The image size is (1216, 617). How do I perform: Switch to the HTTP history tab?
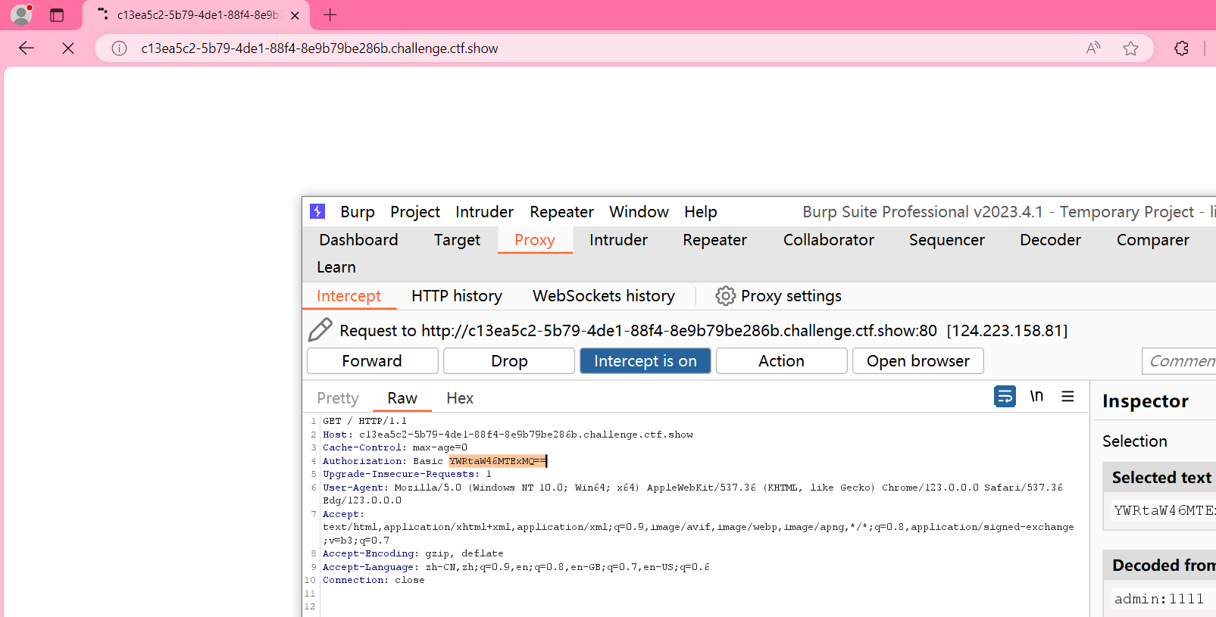coord(456,296)
